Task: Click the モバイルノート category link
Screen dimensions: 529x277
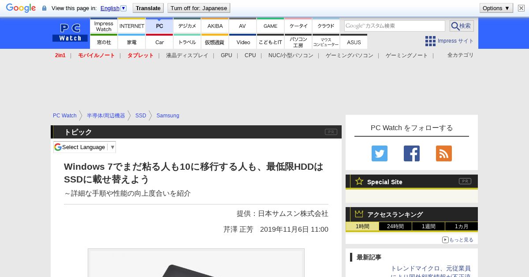Action: pos(97,55)
